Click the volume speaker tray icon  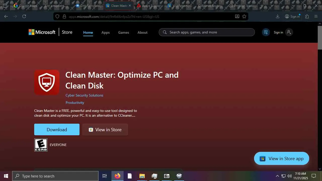click(x=290, y=176)
